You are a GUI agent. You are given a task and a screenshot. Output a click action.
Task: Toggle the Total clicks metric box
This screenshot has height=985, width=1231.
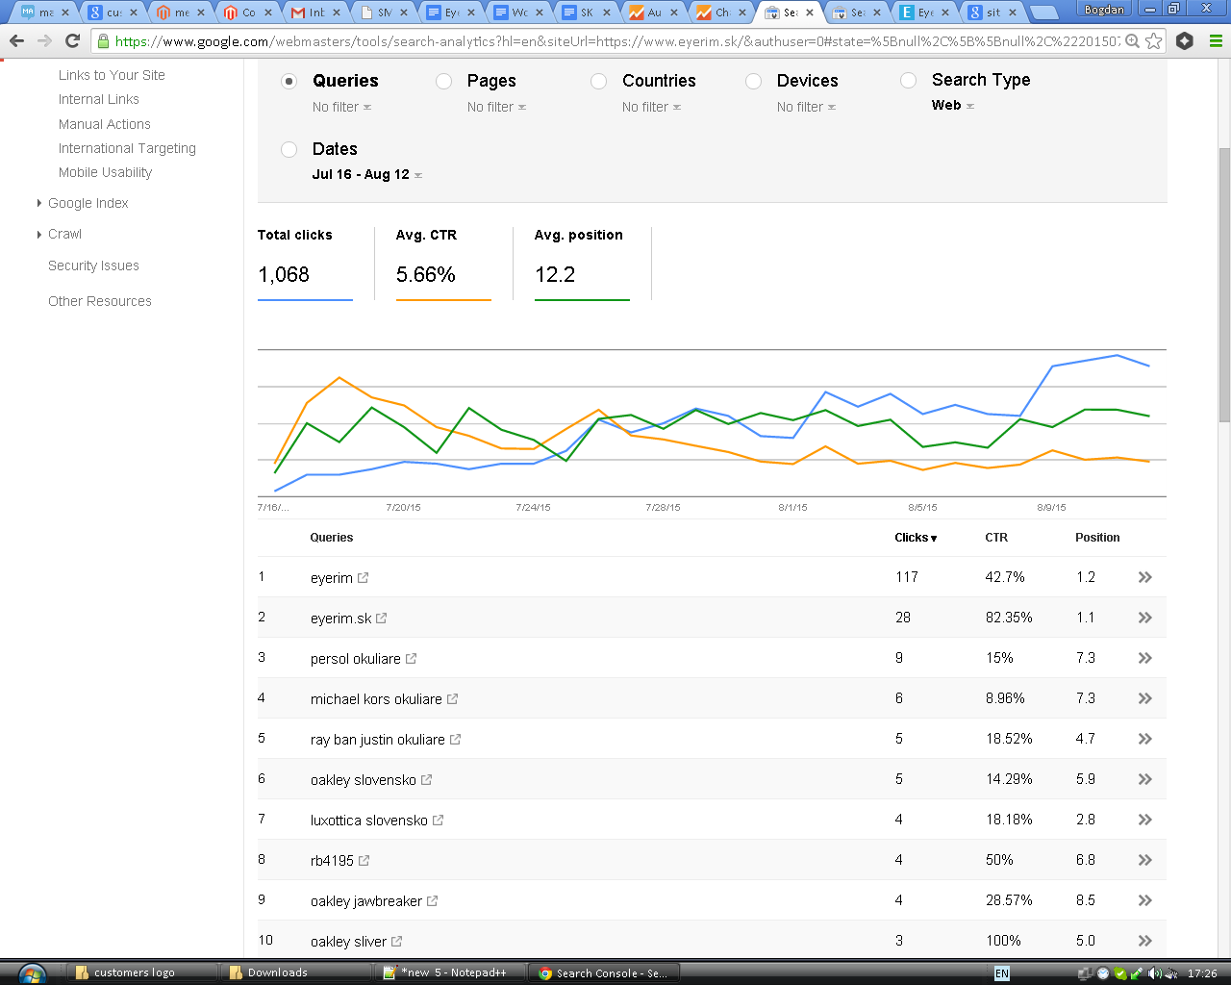click(305, 264)
